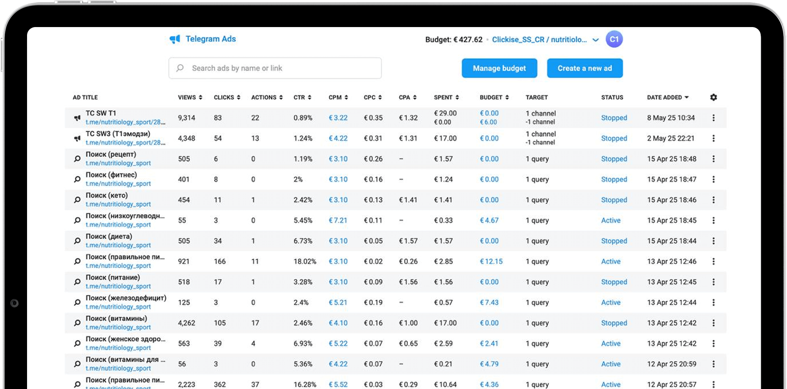The width and height of the screenshot is (787, 389).
Task: Click Active status of Поиск (железодефицит)
Action: click(x=611, y=302)
